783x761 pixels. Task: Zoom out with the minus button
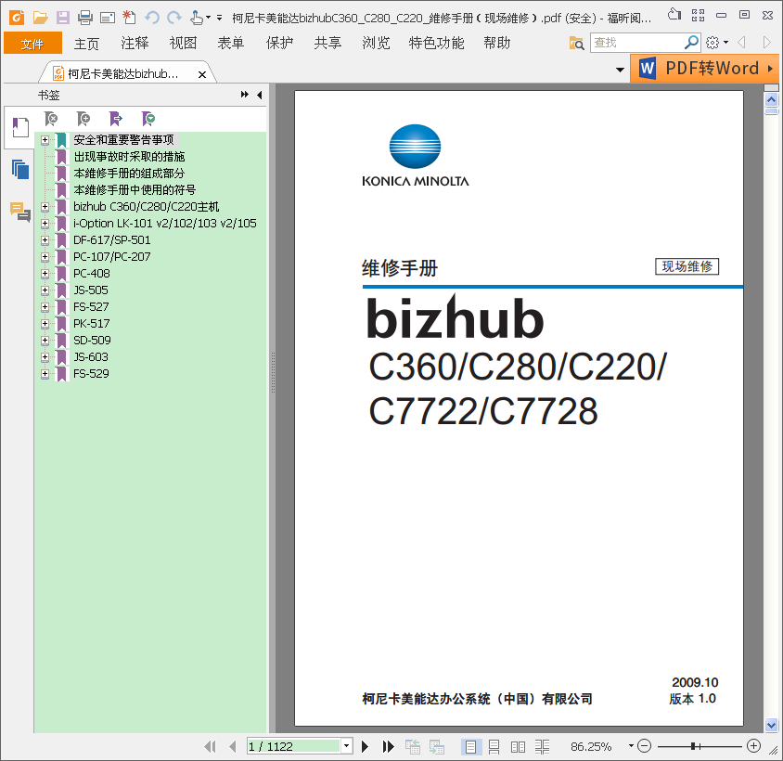[x=645, y=746]
